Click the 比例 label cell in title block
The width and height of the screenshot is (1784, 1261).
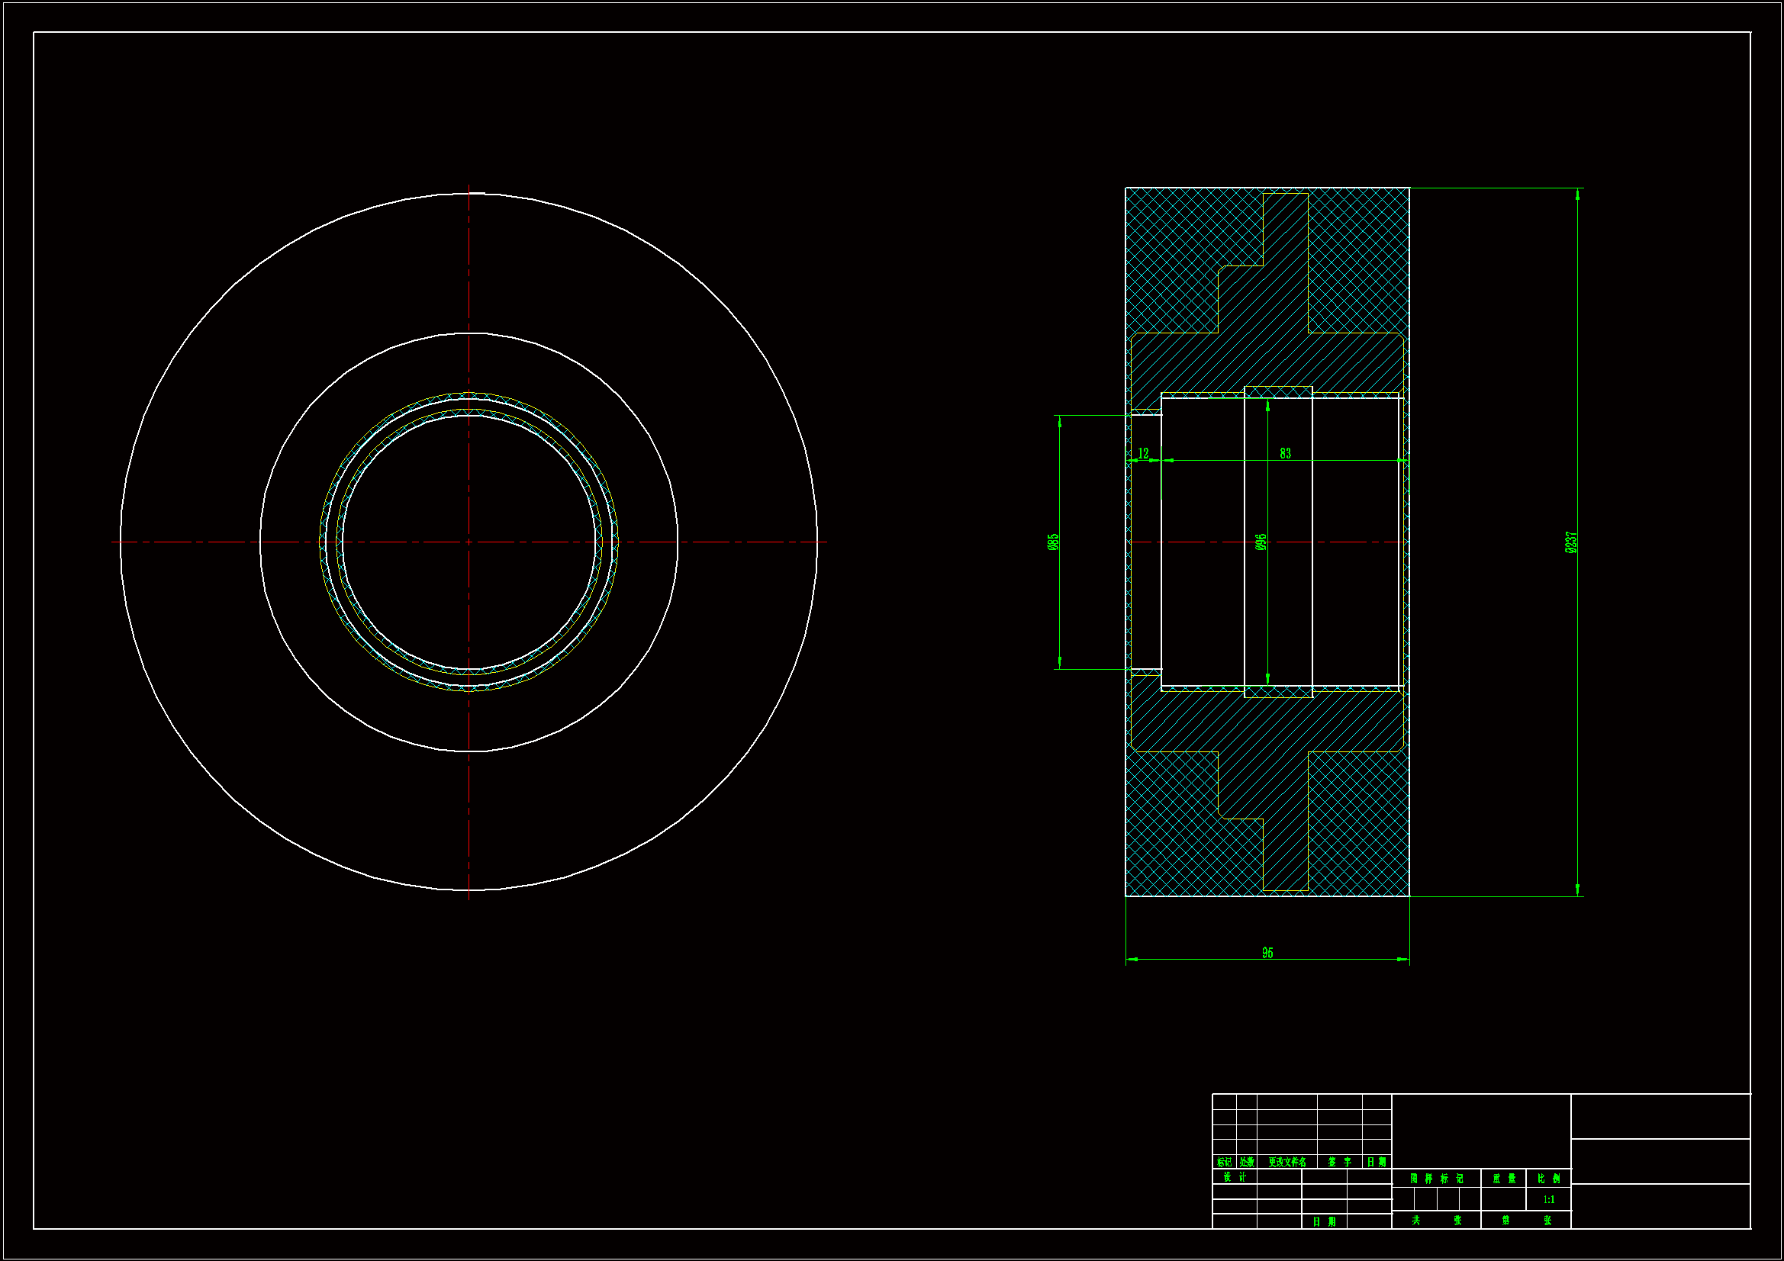pyautogui.click(x=1548, y=1179)
